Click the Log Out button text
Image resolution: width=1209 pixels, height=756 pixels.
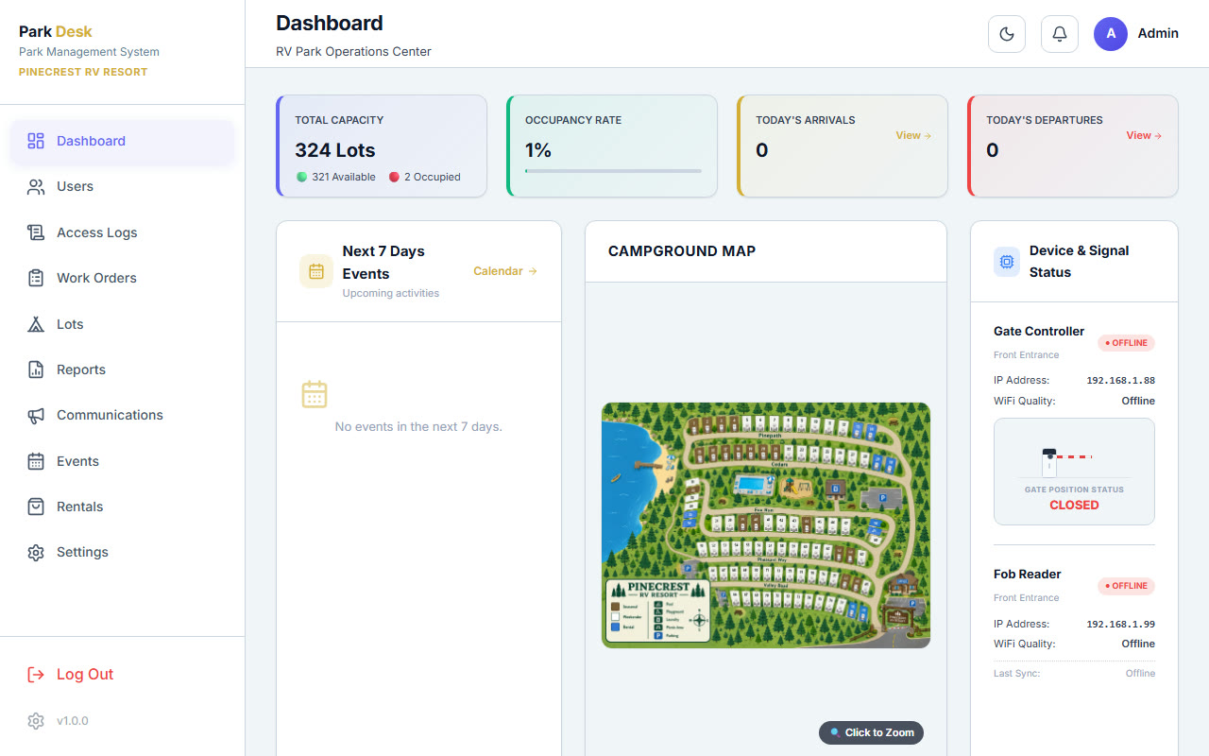(85, 675)
